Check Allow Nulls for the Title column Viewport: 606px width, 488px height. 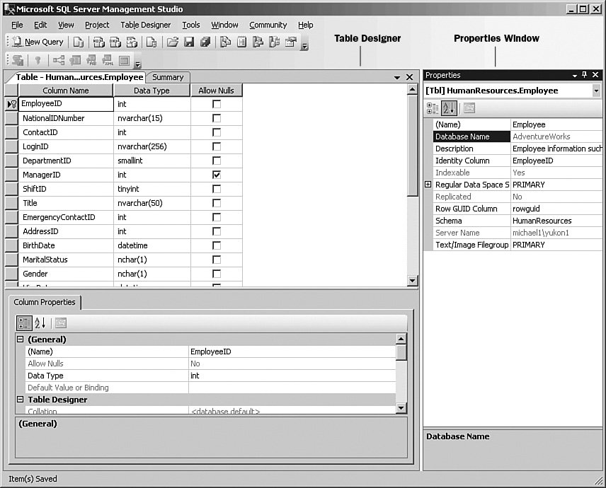[x=217, y=203]
